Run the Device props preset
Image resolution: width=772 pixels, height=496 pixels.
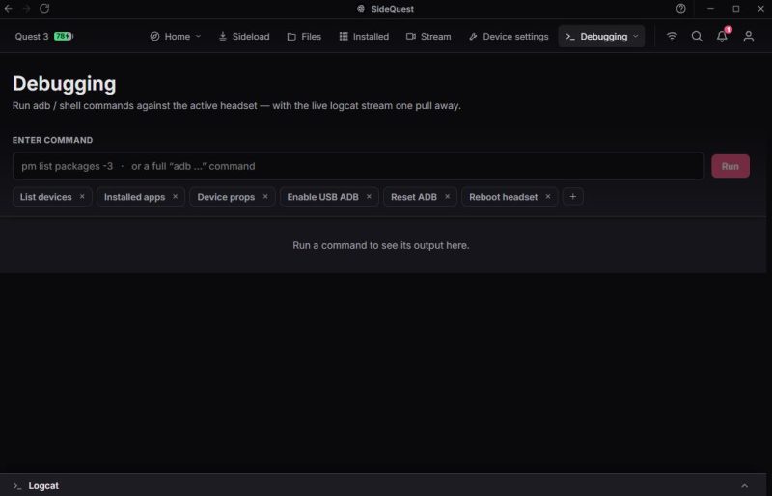226,197
